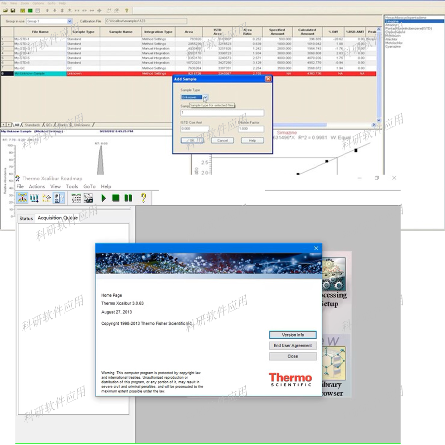Pause analysis with the green pause button

(128, 198)
